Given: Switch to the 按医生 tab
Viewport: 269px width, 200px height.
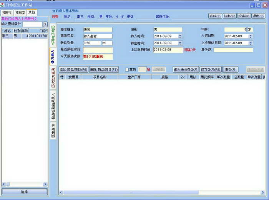Looking at the screenshot, I should [x=7, y=13].
